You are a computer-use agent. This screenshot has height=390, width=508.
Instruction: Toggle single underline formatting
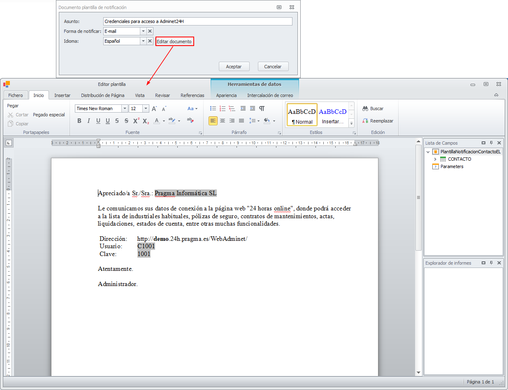pyautogui.click(x=98, y=121)
